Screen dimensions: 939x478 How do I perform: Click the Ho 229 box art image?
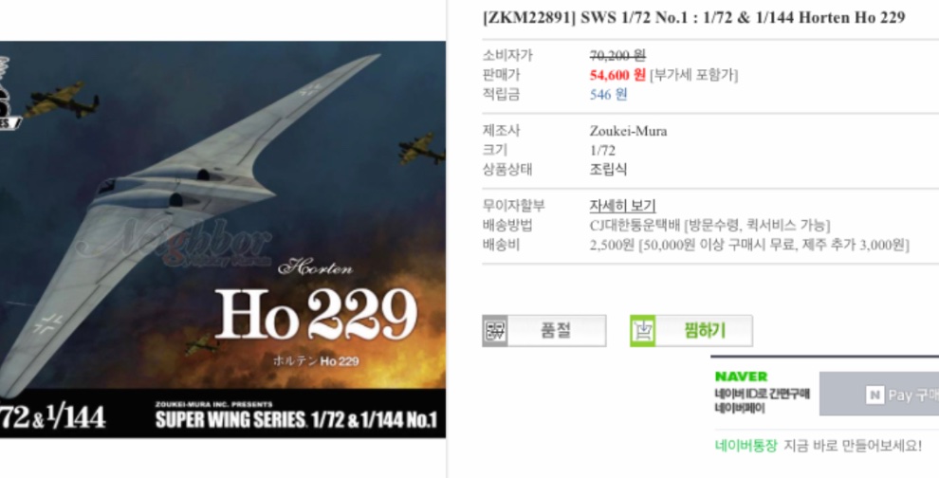tap(223, 239)
